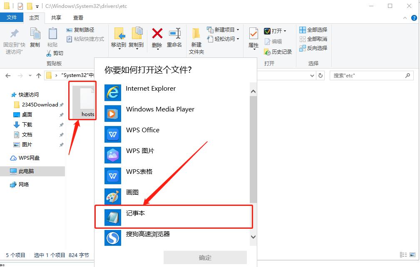Image resolution: width=420 pixels, height=267 pixels.
Task: Click the 确定 button in the dialog
Action: click(x=205, y=257)
